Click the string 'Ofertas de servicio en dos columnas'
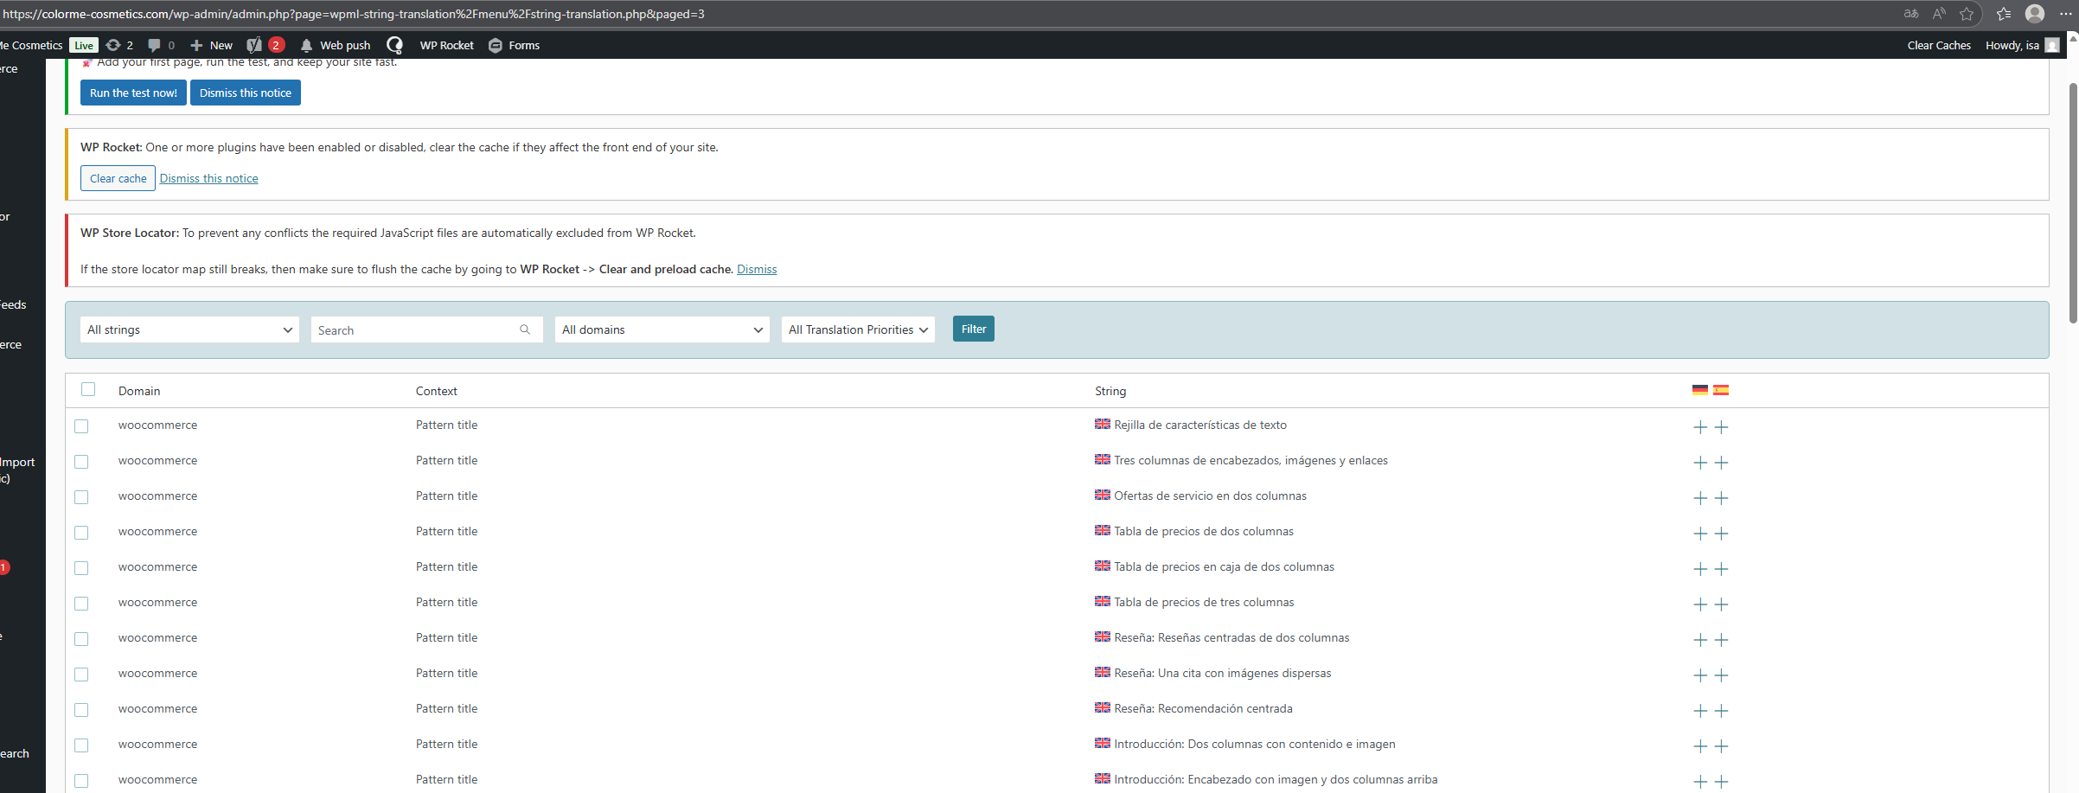2079x793 pixels. 1210,496
